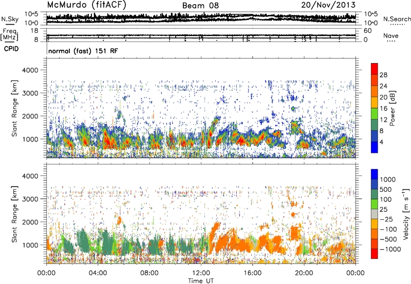Click the Slant Range label of power panel

coord(14,108)
